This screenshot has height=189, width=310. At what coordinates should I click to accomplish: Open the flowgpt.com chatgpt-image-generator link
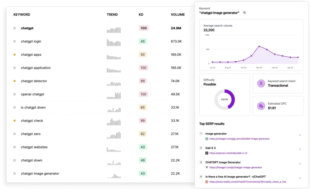pos(236,167)
